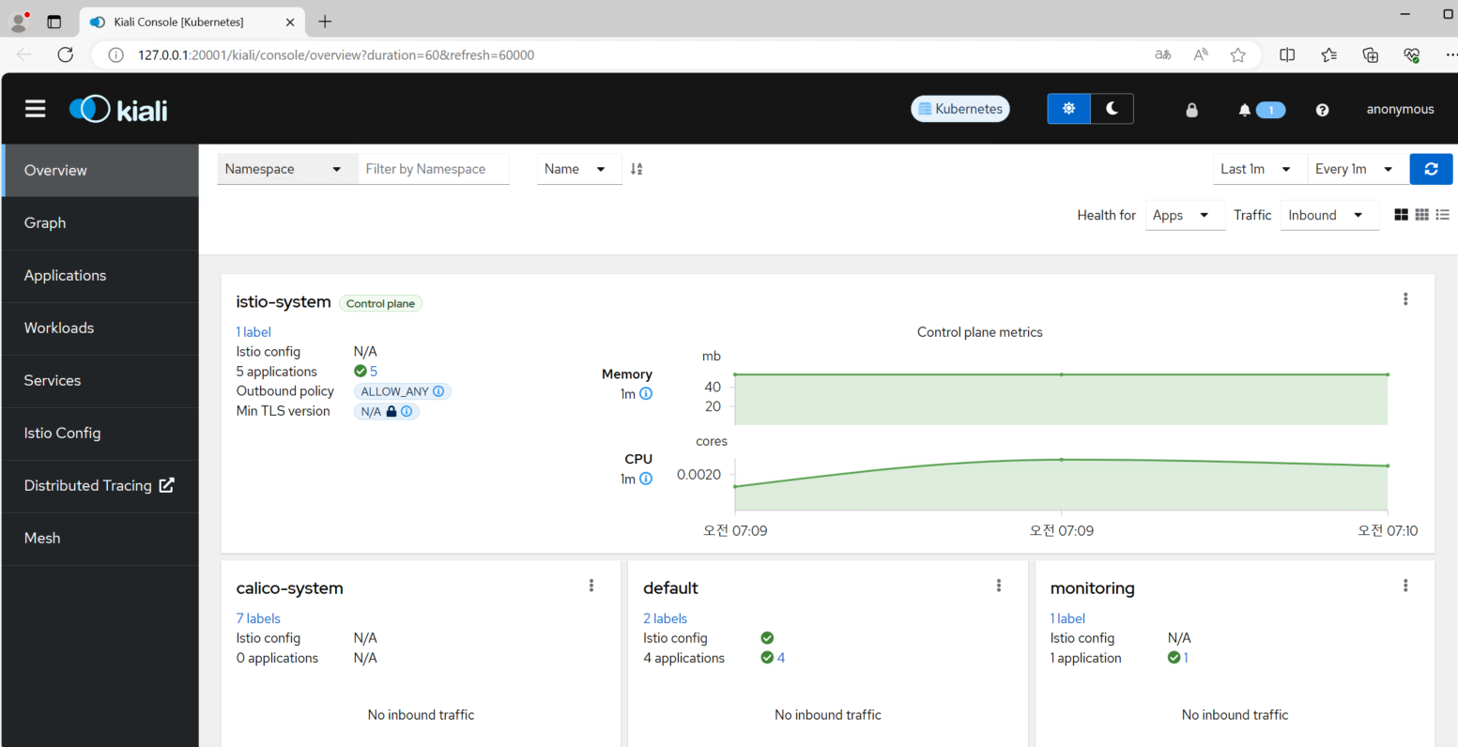Click info icon next to ALLOW_ANY
The height and width of the screenshot is (747, 1458).
(438, 391)
